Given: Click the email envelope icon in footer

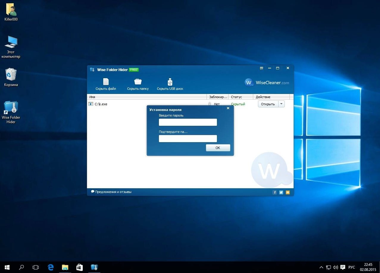Looking at the screenshot, I should 288,192.
